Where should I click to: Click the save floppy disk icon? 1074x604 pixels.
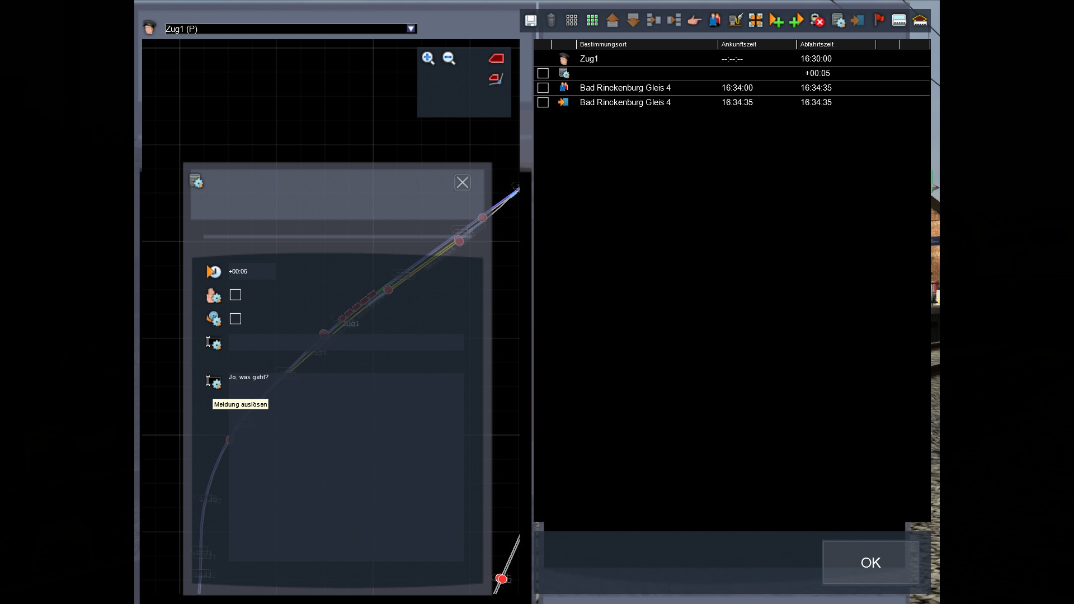530,21
